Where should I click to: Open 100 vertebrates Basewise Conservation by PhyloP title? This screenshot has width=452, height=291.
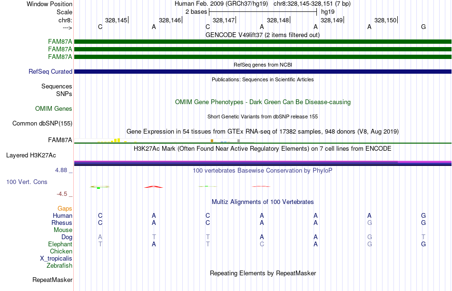(x=262, y=171)
